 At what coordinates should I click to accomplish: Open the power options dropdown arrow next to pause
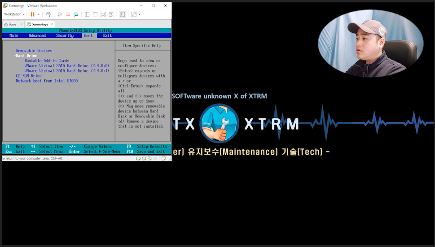pos(38,14)
